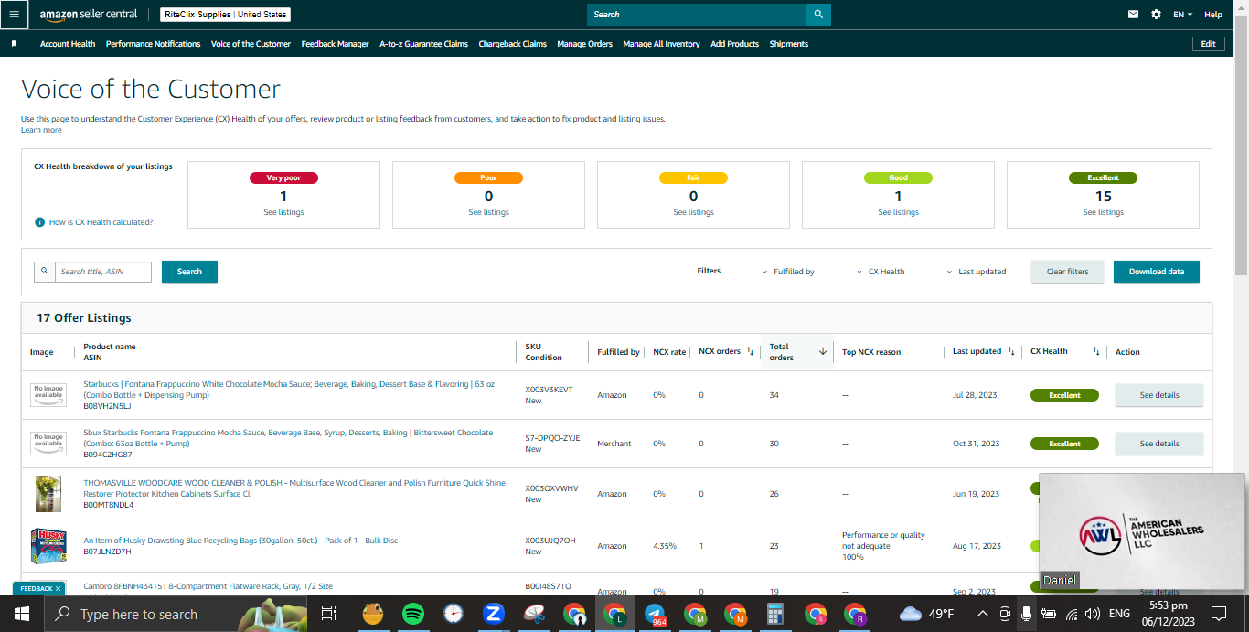
Task: Click the Edit button in navigation bar
Action: [1209, 44]
